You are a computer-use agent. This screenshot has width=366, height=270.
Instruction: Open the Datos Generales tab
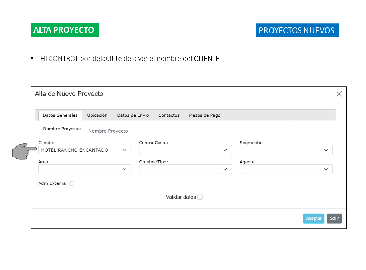tap(60, 115)
